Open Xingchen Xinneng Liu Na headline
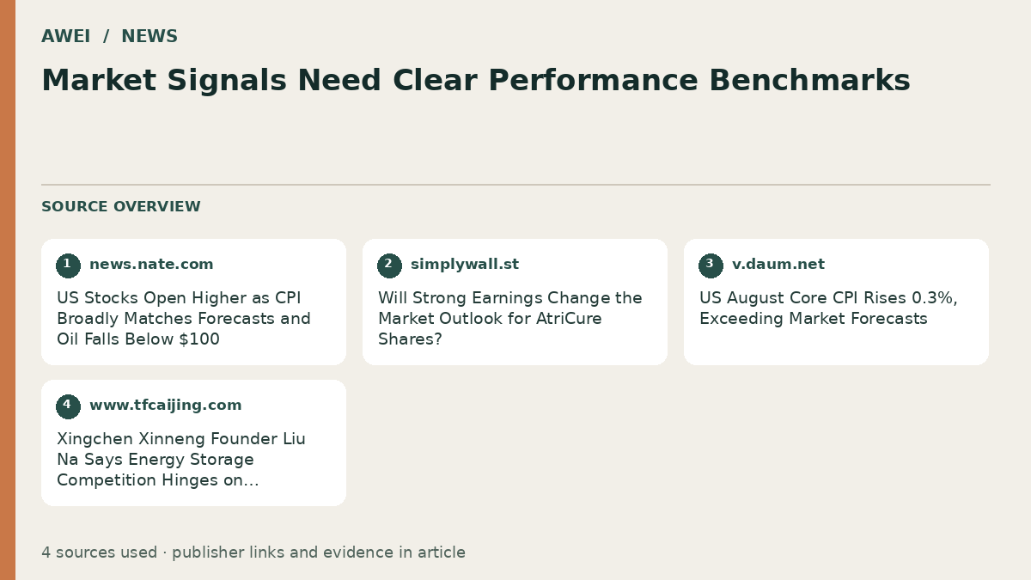Screen dimensions: 1031x580 pyautogui.click(x=181, y=460)
